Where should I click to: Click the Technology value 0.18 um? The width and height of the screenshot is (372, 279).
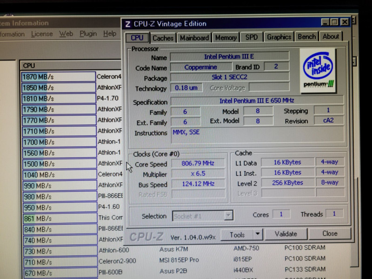tap(186, 88)
